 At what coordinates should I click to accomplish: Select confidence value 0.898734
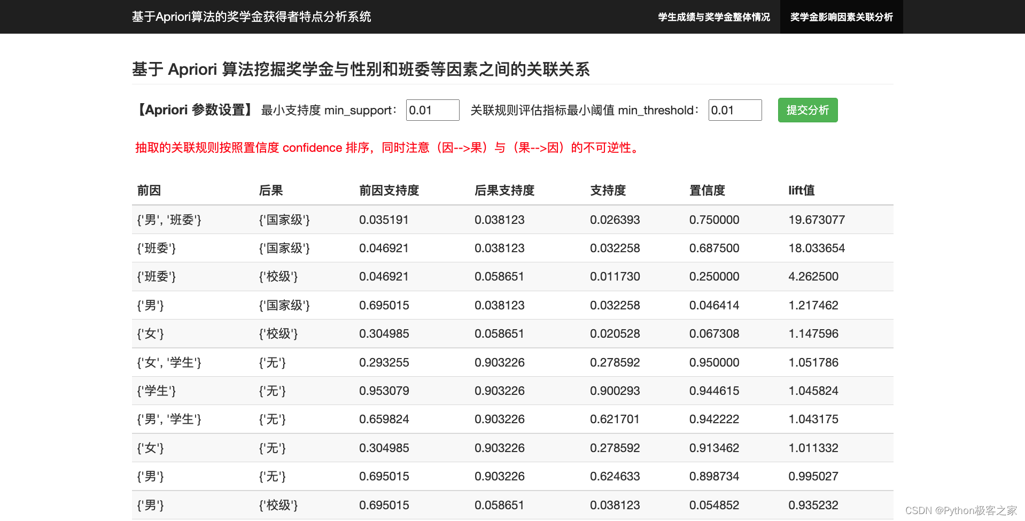click(715, 476)
